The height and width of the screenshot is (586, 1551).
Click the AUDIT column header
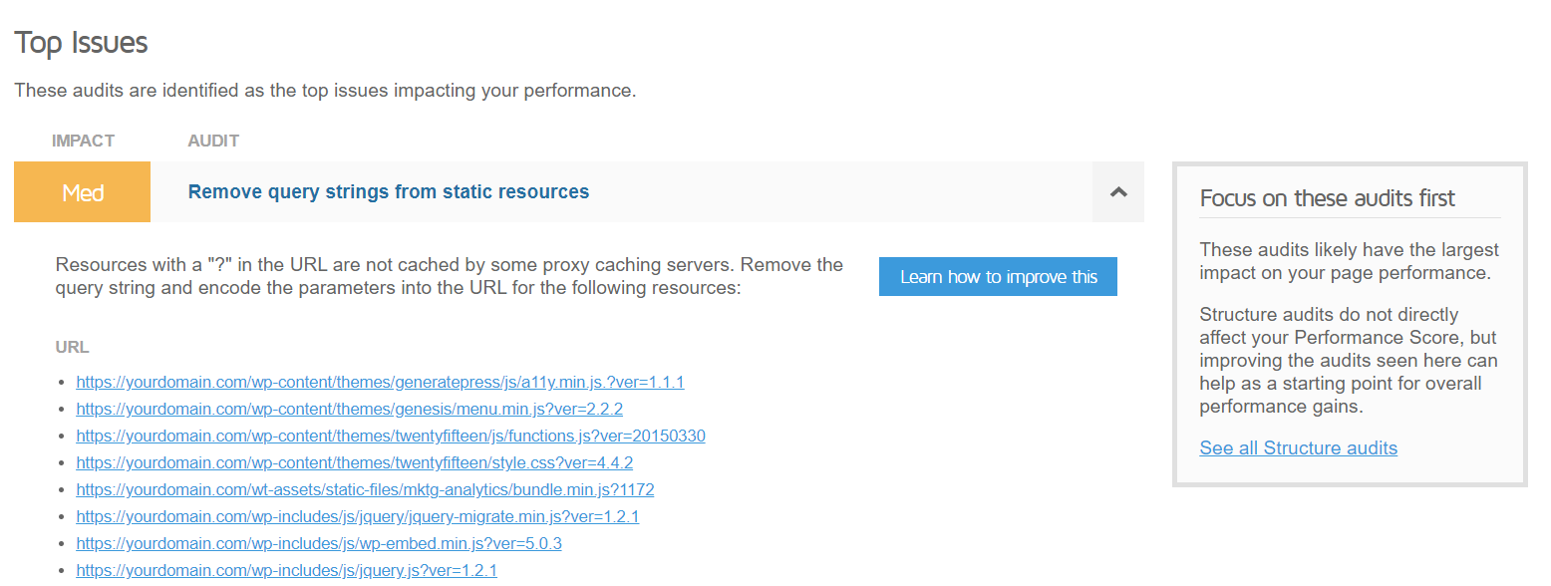212,141
